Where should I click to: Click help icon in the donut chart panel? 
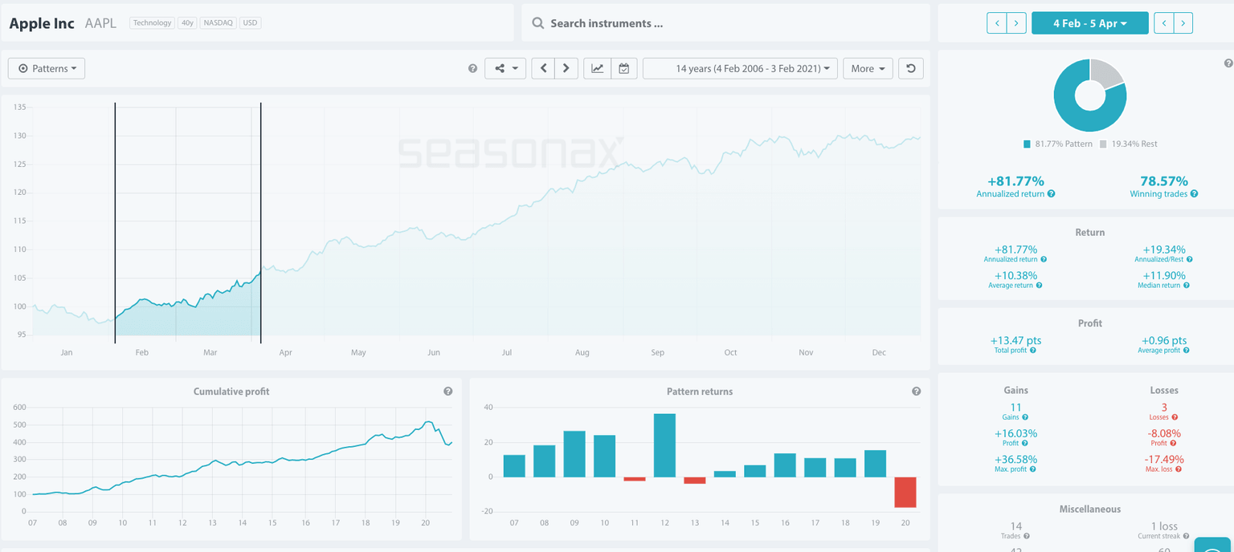point(1228,63)
